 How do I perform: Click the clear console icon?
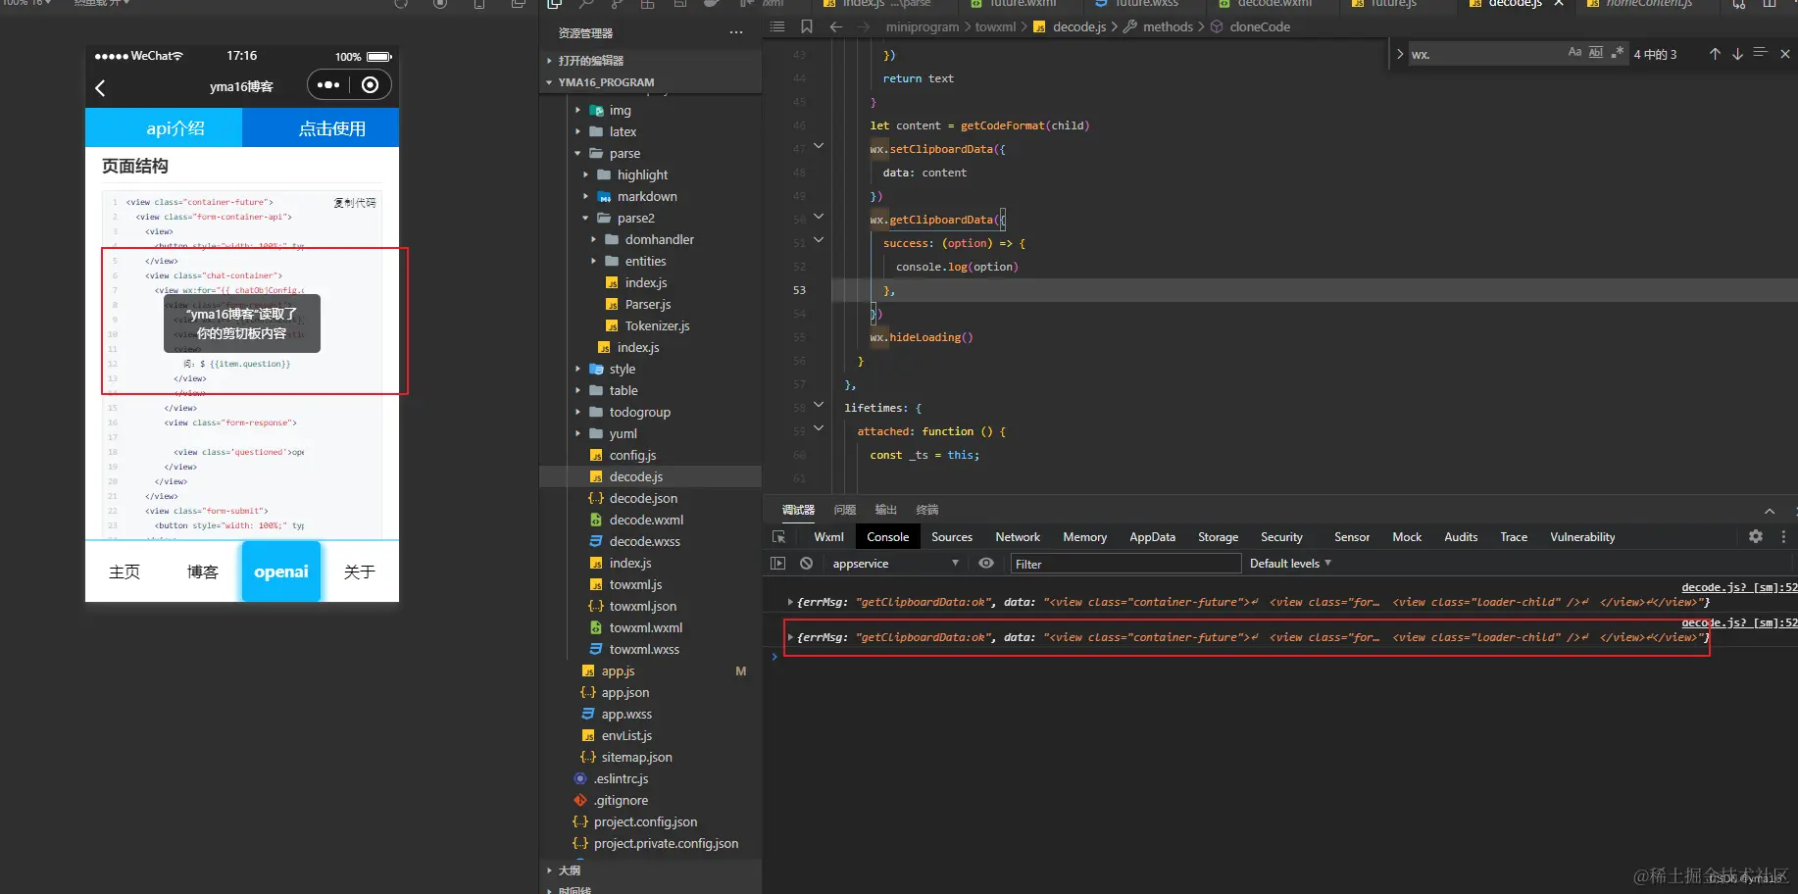coord(806,564)
